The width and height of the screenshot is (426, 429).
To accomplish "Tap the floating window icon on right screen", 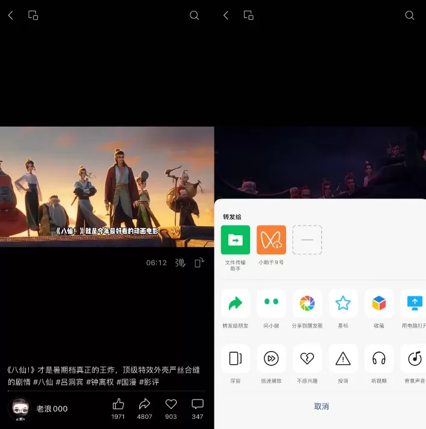I will click(249, 16).
